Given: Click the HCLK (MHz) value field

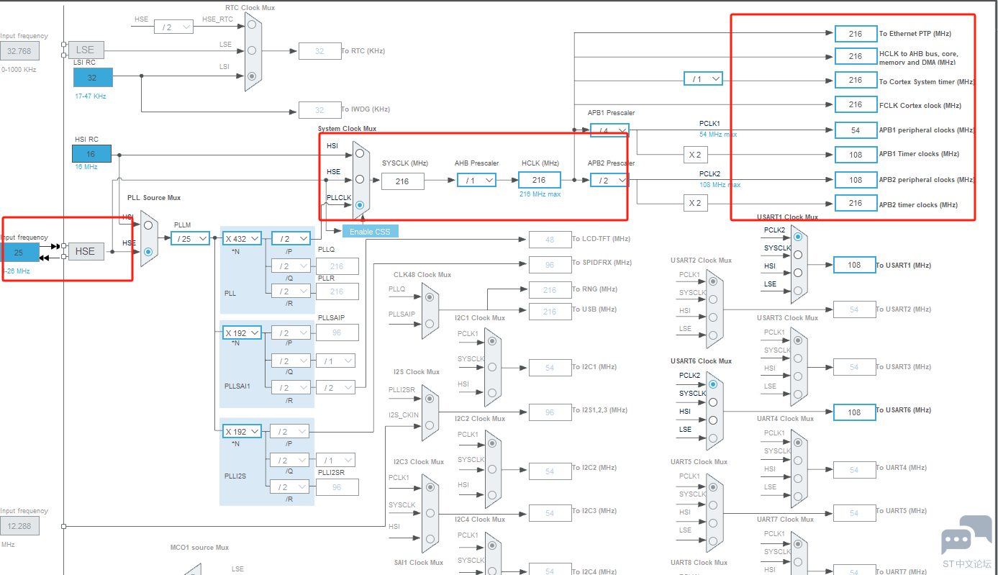Looking at the screenshot, I should [x=539, y=180].
